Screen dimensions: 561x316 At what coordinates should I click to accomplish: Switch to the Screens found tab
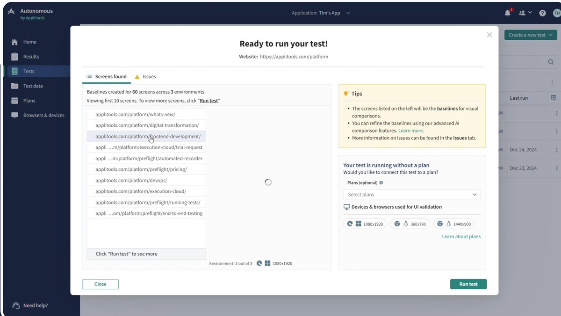click(x=107, y=77)
